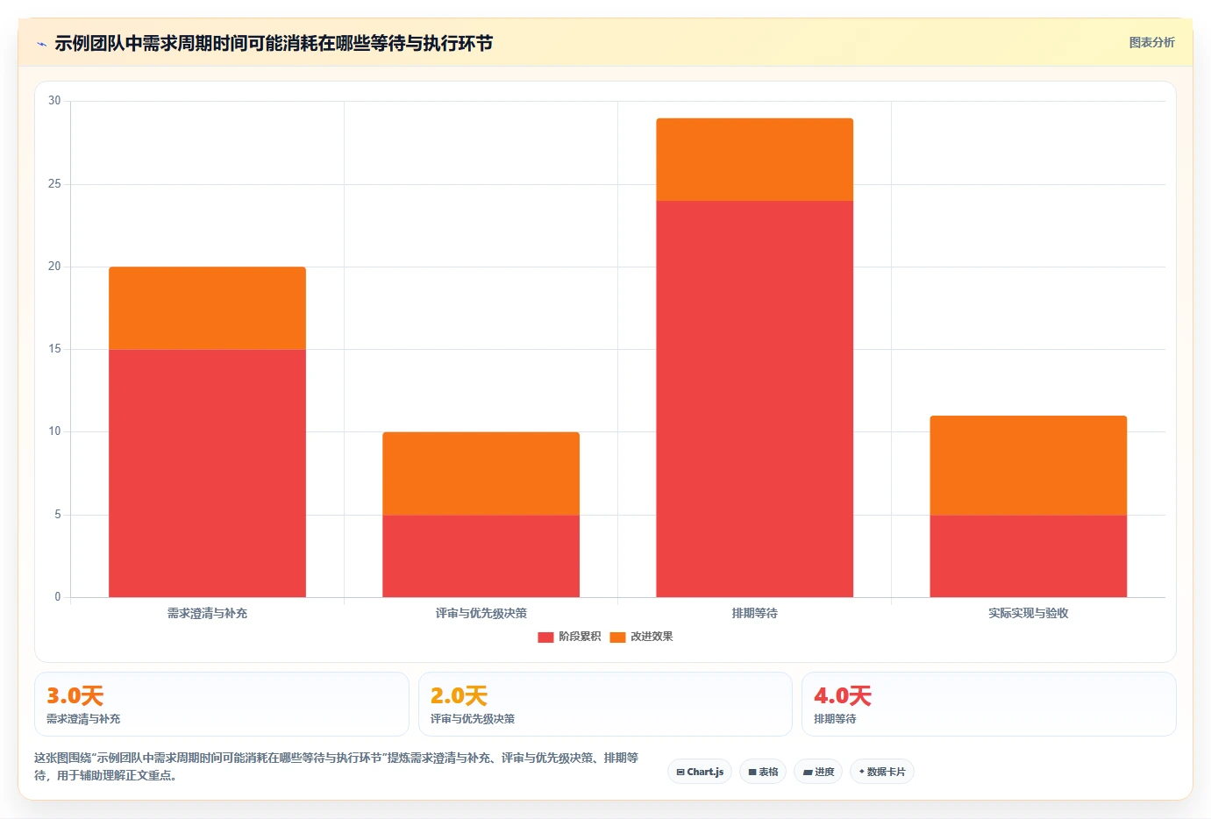Click the 4.0天 排期等待 card
The width and height of the screenshot is (1211, 819).
tap(989, 704)
